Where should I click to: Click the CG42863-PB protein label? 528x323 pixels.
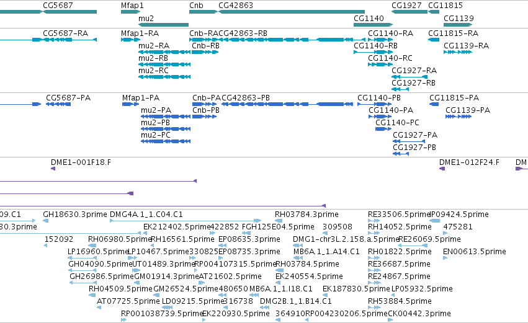coord(246,98)
